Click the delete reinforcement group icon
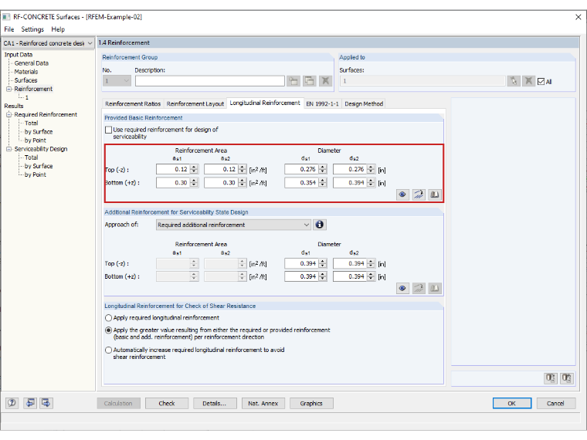Screen dimensions: 587x440 click(326, 81)
